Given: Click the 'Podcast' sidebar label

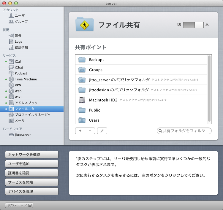Looking at the screenshot, I should click(x=21, y=73).
